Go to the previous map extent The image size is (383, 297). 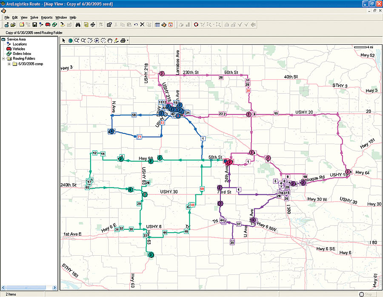97,40
